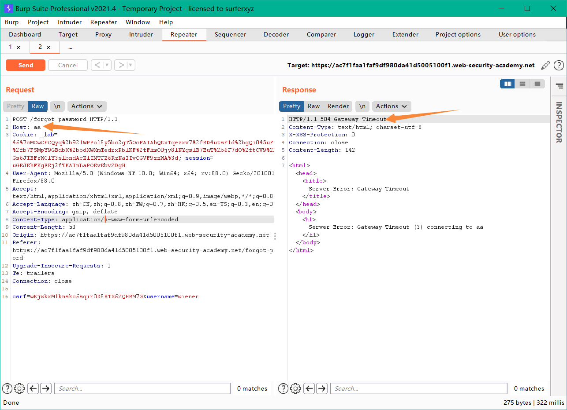The width and height of the screenshot is (567, 410).
Task: Open the Request Actions dropdown
Action: point(87,106)
